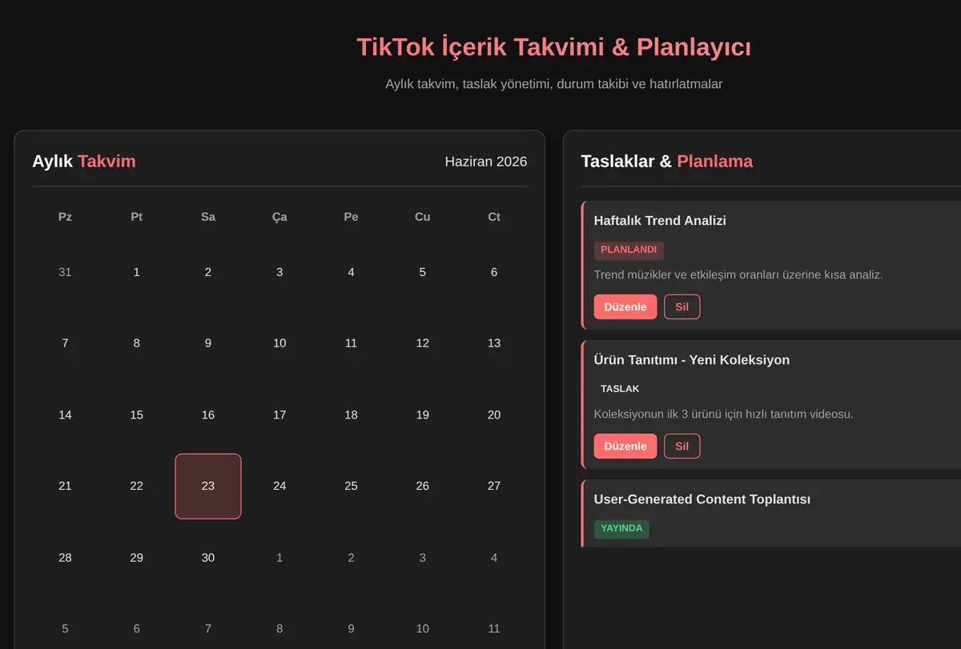
Task: Click the Ct weekday header
Action: [494, 217]
